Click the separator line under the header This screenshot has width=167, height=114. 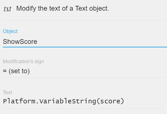pyautogui.click(x=85, y=20)
